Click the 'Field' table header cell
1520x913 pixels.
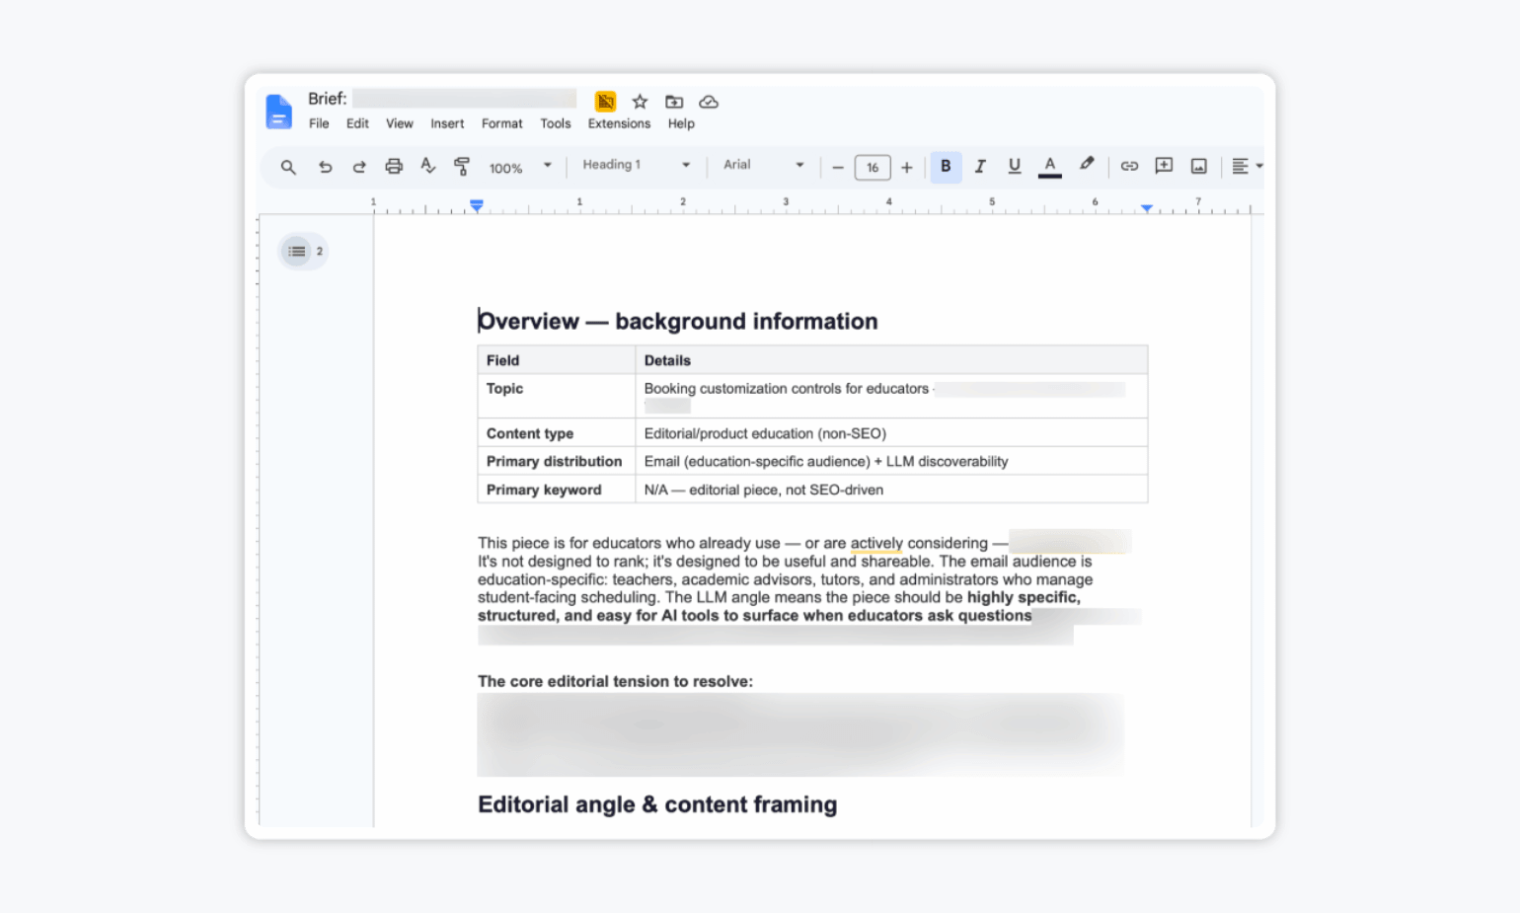(557, 360)
